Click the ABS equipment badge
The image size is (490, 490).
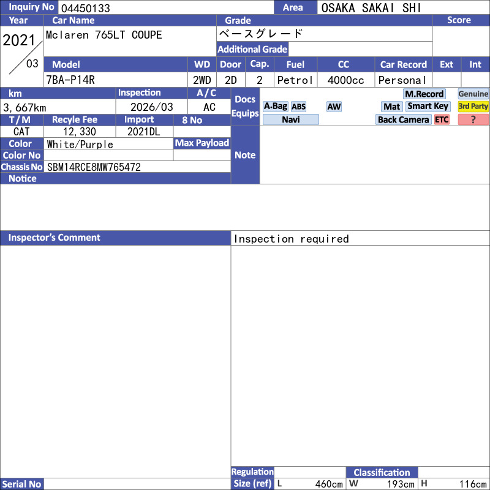[x=298, y=107]
